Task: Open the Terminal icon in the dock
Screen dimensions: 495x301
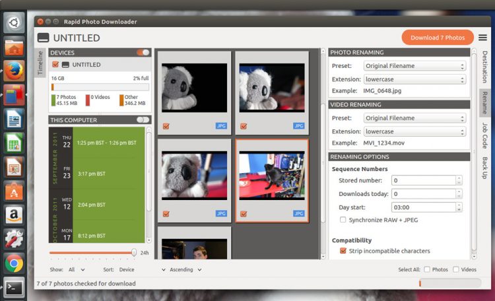Action: pos(14,287)
